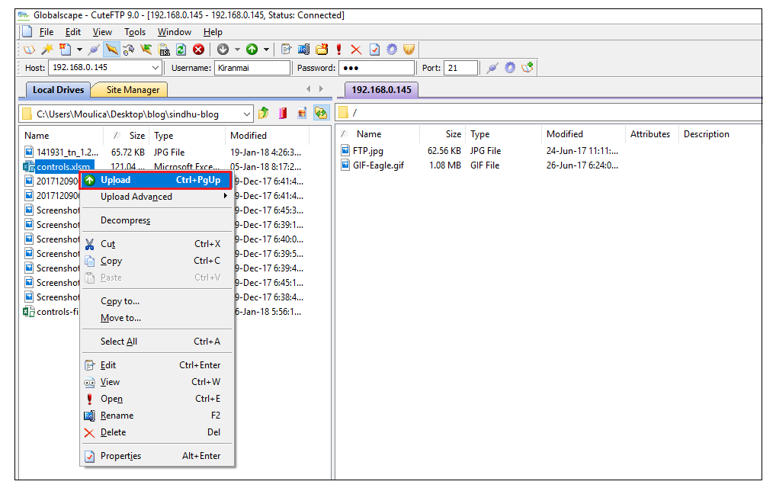Click the green Upload arrow toolbar icon
The height and width of the screenshot is (491, 776).
point(252,50)
